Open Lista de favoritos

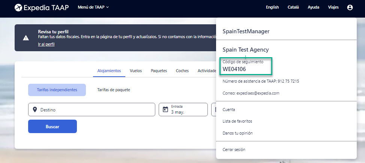pos(237,121)
